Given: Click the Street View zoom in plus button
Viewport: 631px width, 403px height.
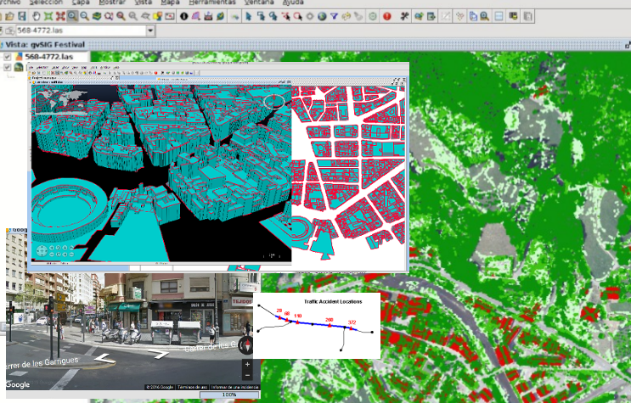Looking at the screenshot, I should click(x=247, y=364).
